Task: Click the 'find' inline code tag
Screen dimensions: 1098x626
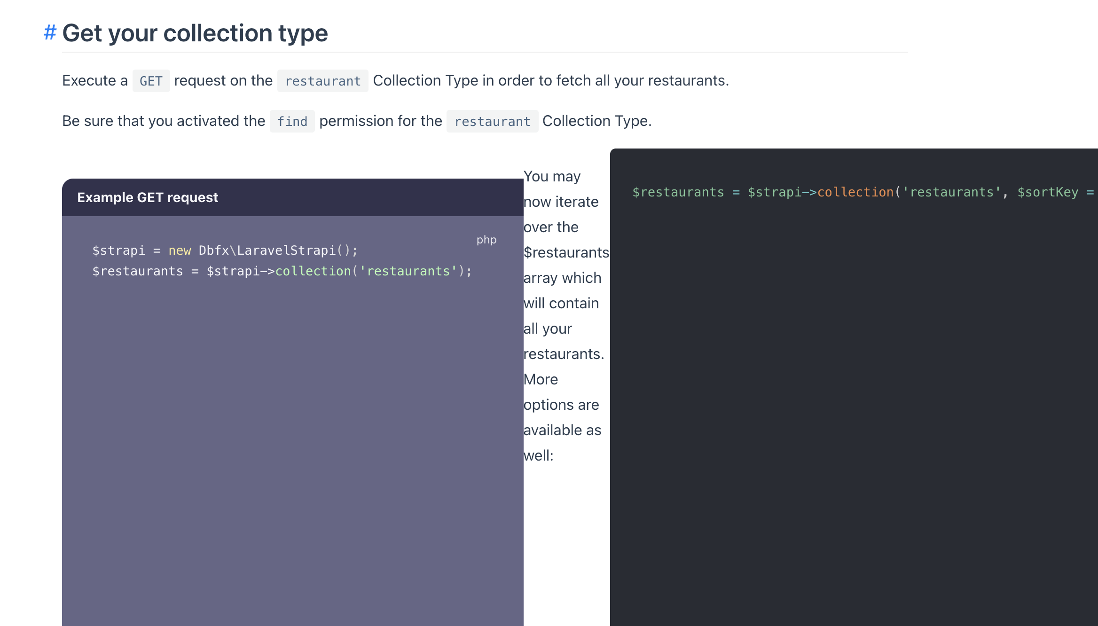Action: pos(292,122)
